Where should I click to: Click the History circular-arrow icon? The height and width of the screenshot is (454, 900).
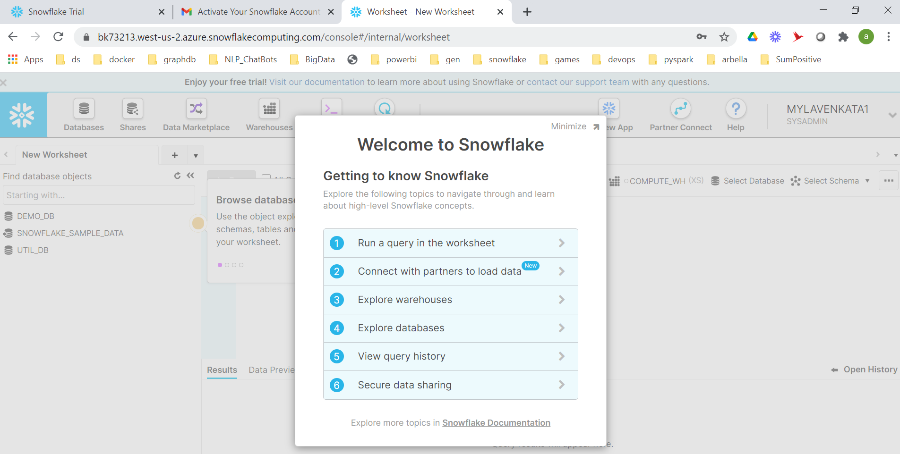(384, 109)
